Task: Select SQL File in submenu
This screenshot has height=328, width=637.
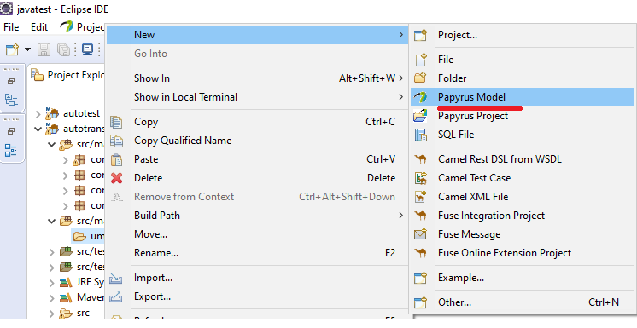Action: pyautogui.click(x=523, y=135)
